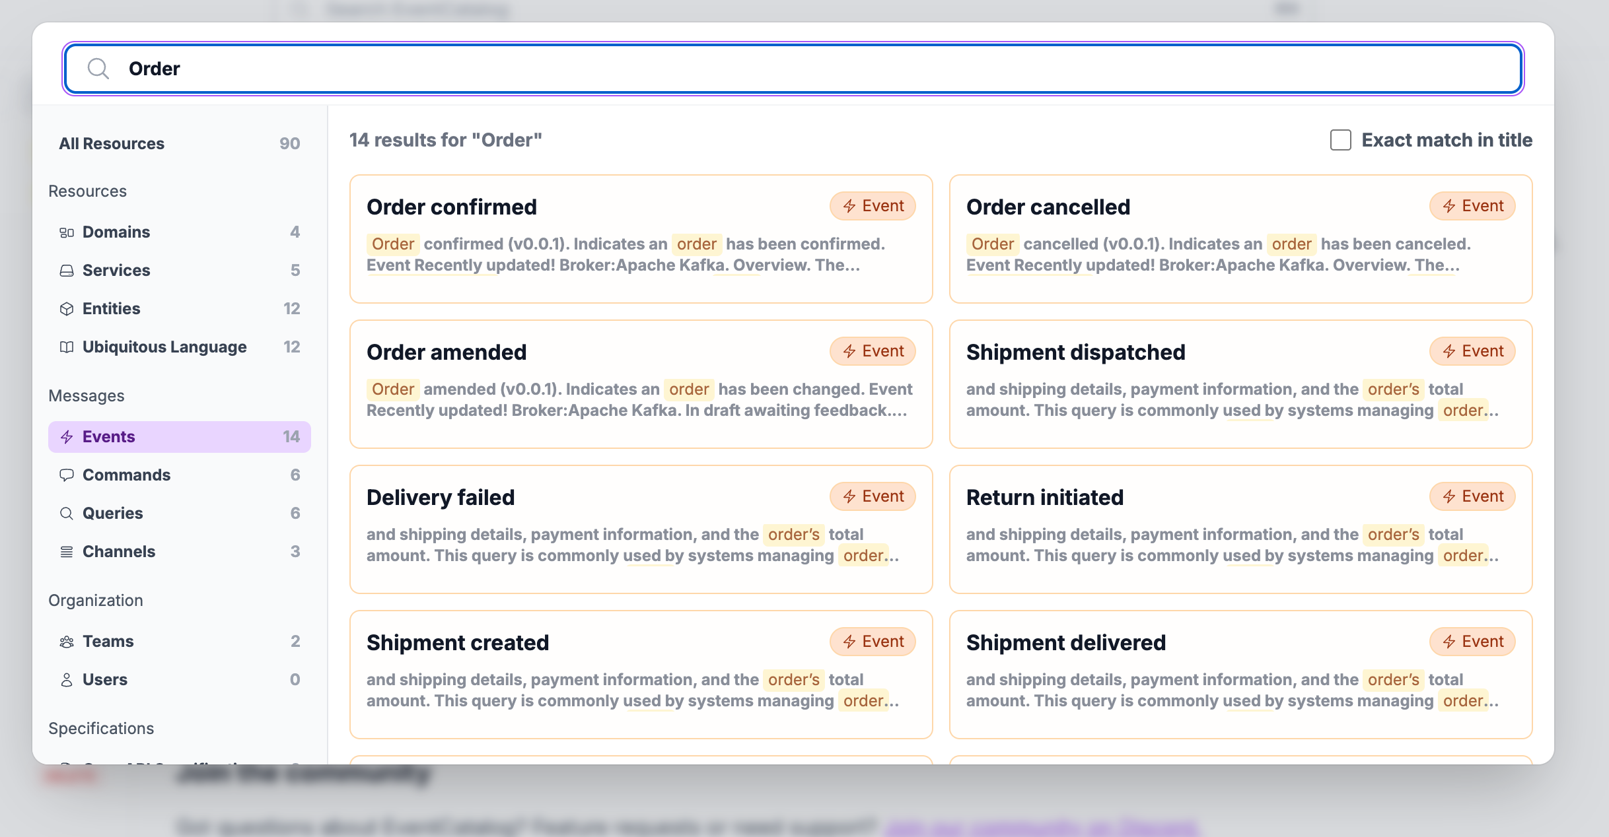Click the Users person icon
Viewport: 1609px width, 837px height.
[67, 679]
